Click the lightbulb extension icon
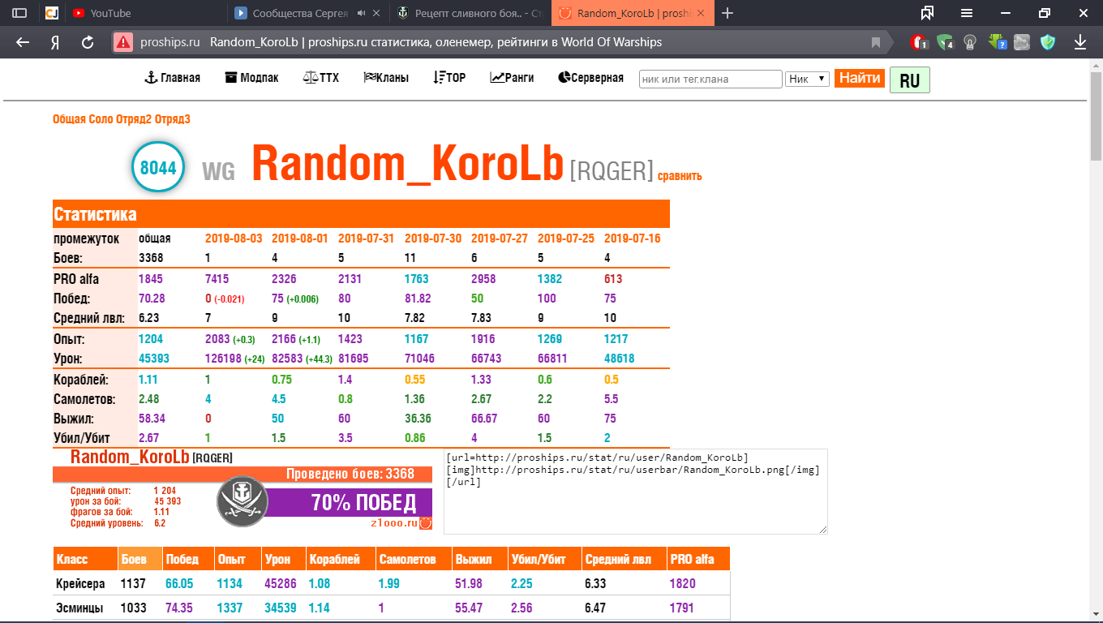The width and height of the screenshot is (1103, 623). [970, 42]
